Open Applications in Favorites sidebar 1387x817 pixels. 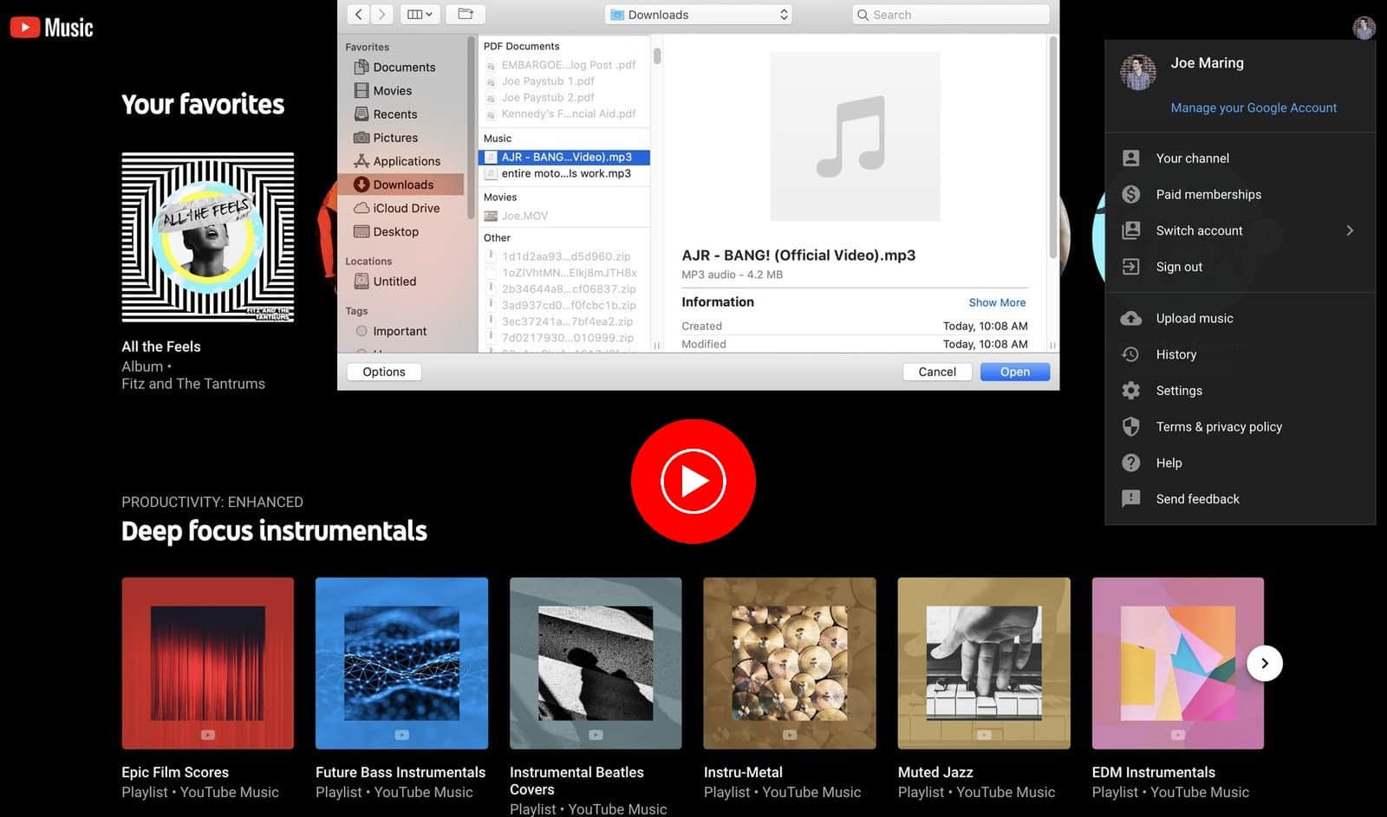coord(407,161)
